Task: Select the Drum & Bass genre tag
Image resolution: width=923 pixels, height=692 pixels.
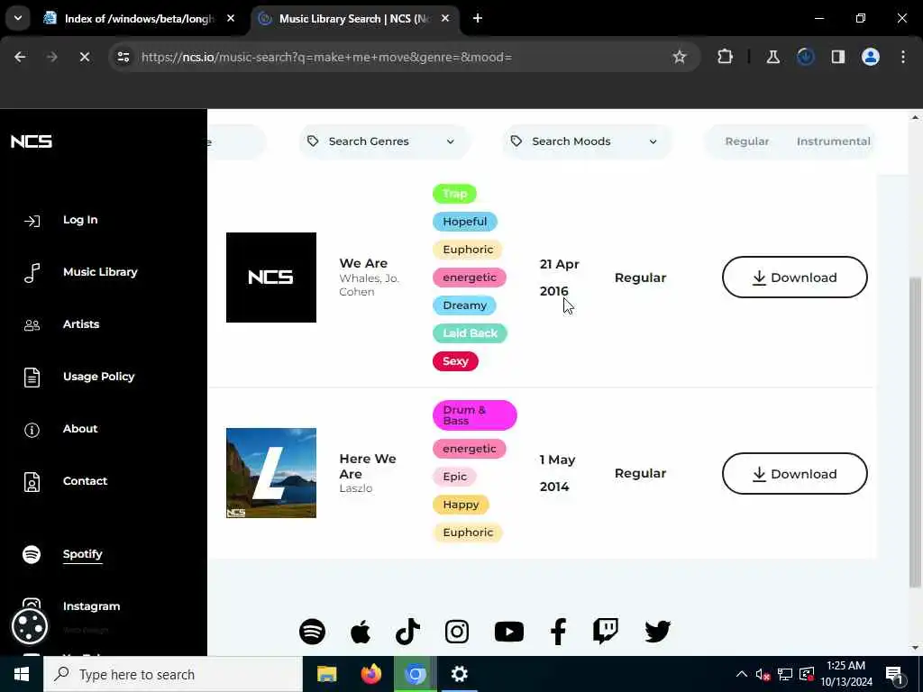Action: click(x=474, y=414)
